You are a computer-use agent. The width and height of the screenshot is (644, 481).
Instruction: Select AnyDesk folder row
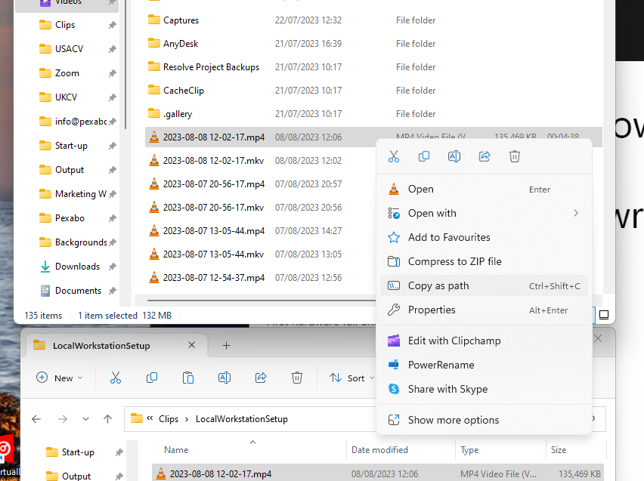click(x=373, y=44)
